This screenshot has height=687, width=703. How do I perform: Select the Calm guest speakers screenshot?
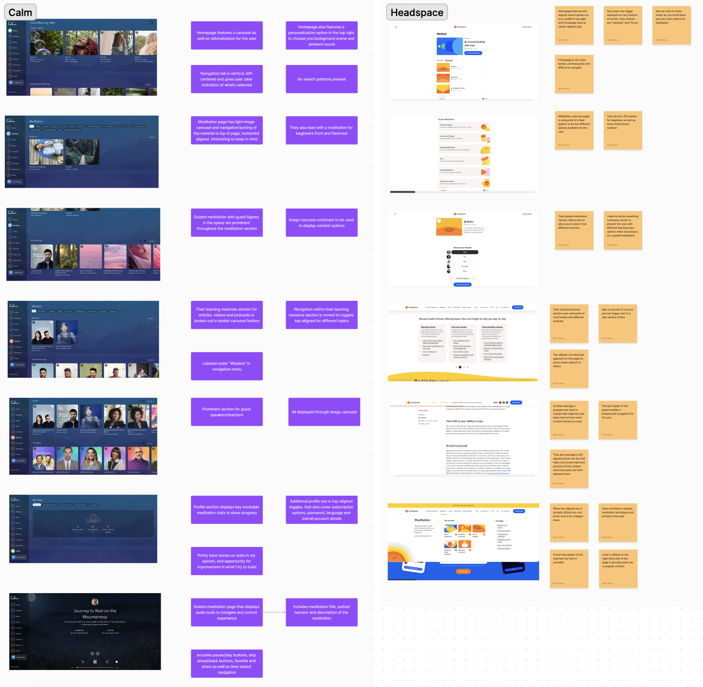(x=83, y=436)
